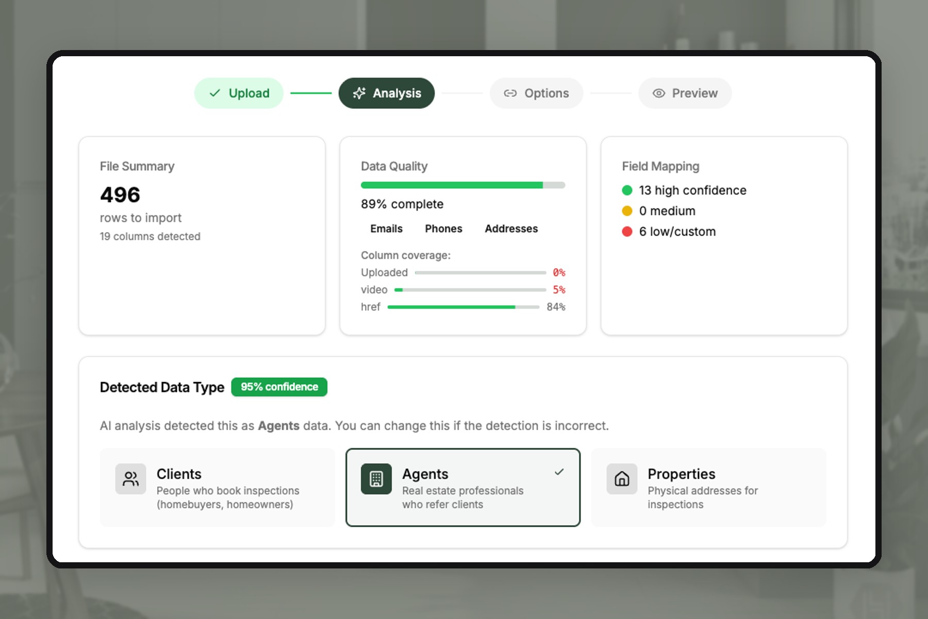Screen dimensions: 928x619
Task: Click the 'File Summary' heading
Action: click(137, 166)
